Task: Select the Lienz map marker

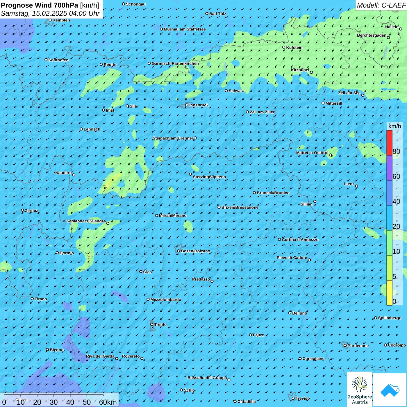Action: tap(357, 186)
